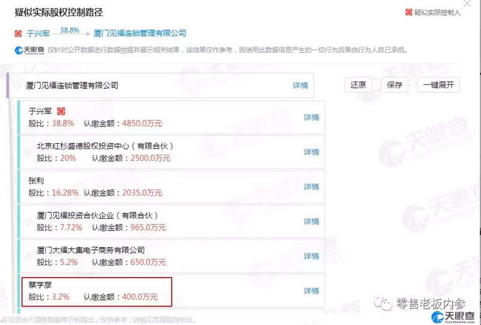
Task: Click 厦门见福投资合伙企业（有限合伙）name
Action: point(97,215)
